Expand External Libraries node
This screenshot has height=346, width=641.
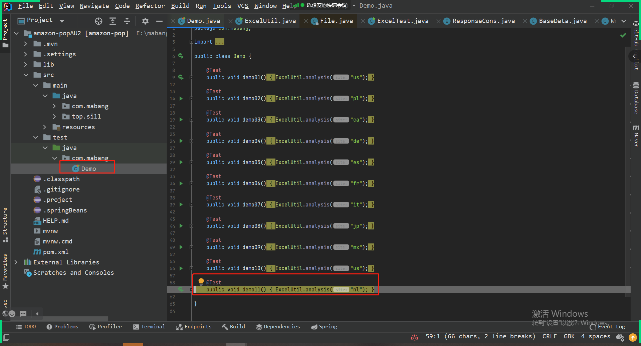pyautogui.click(x=16, y=262)
